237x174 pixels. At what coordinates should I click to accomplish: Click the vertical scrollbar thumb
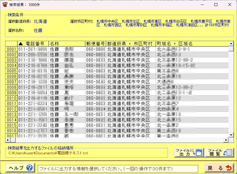click(231, 49)
